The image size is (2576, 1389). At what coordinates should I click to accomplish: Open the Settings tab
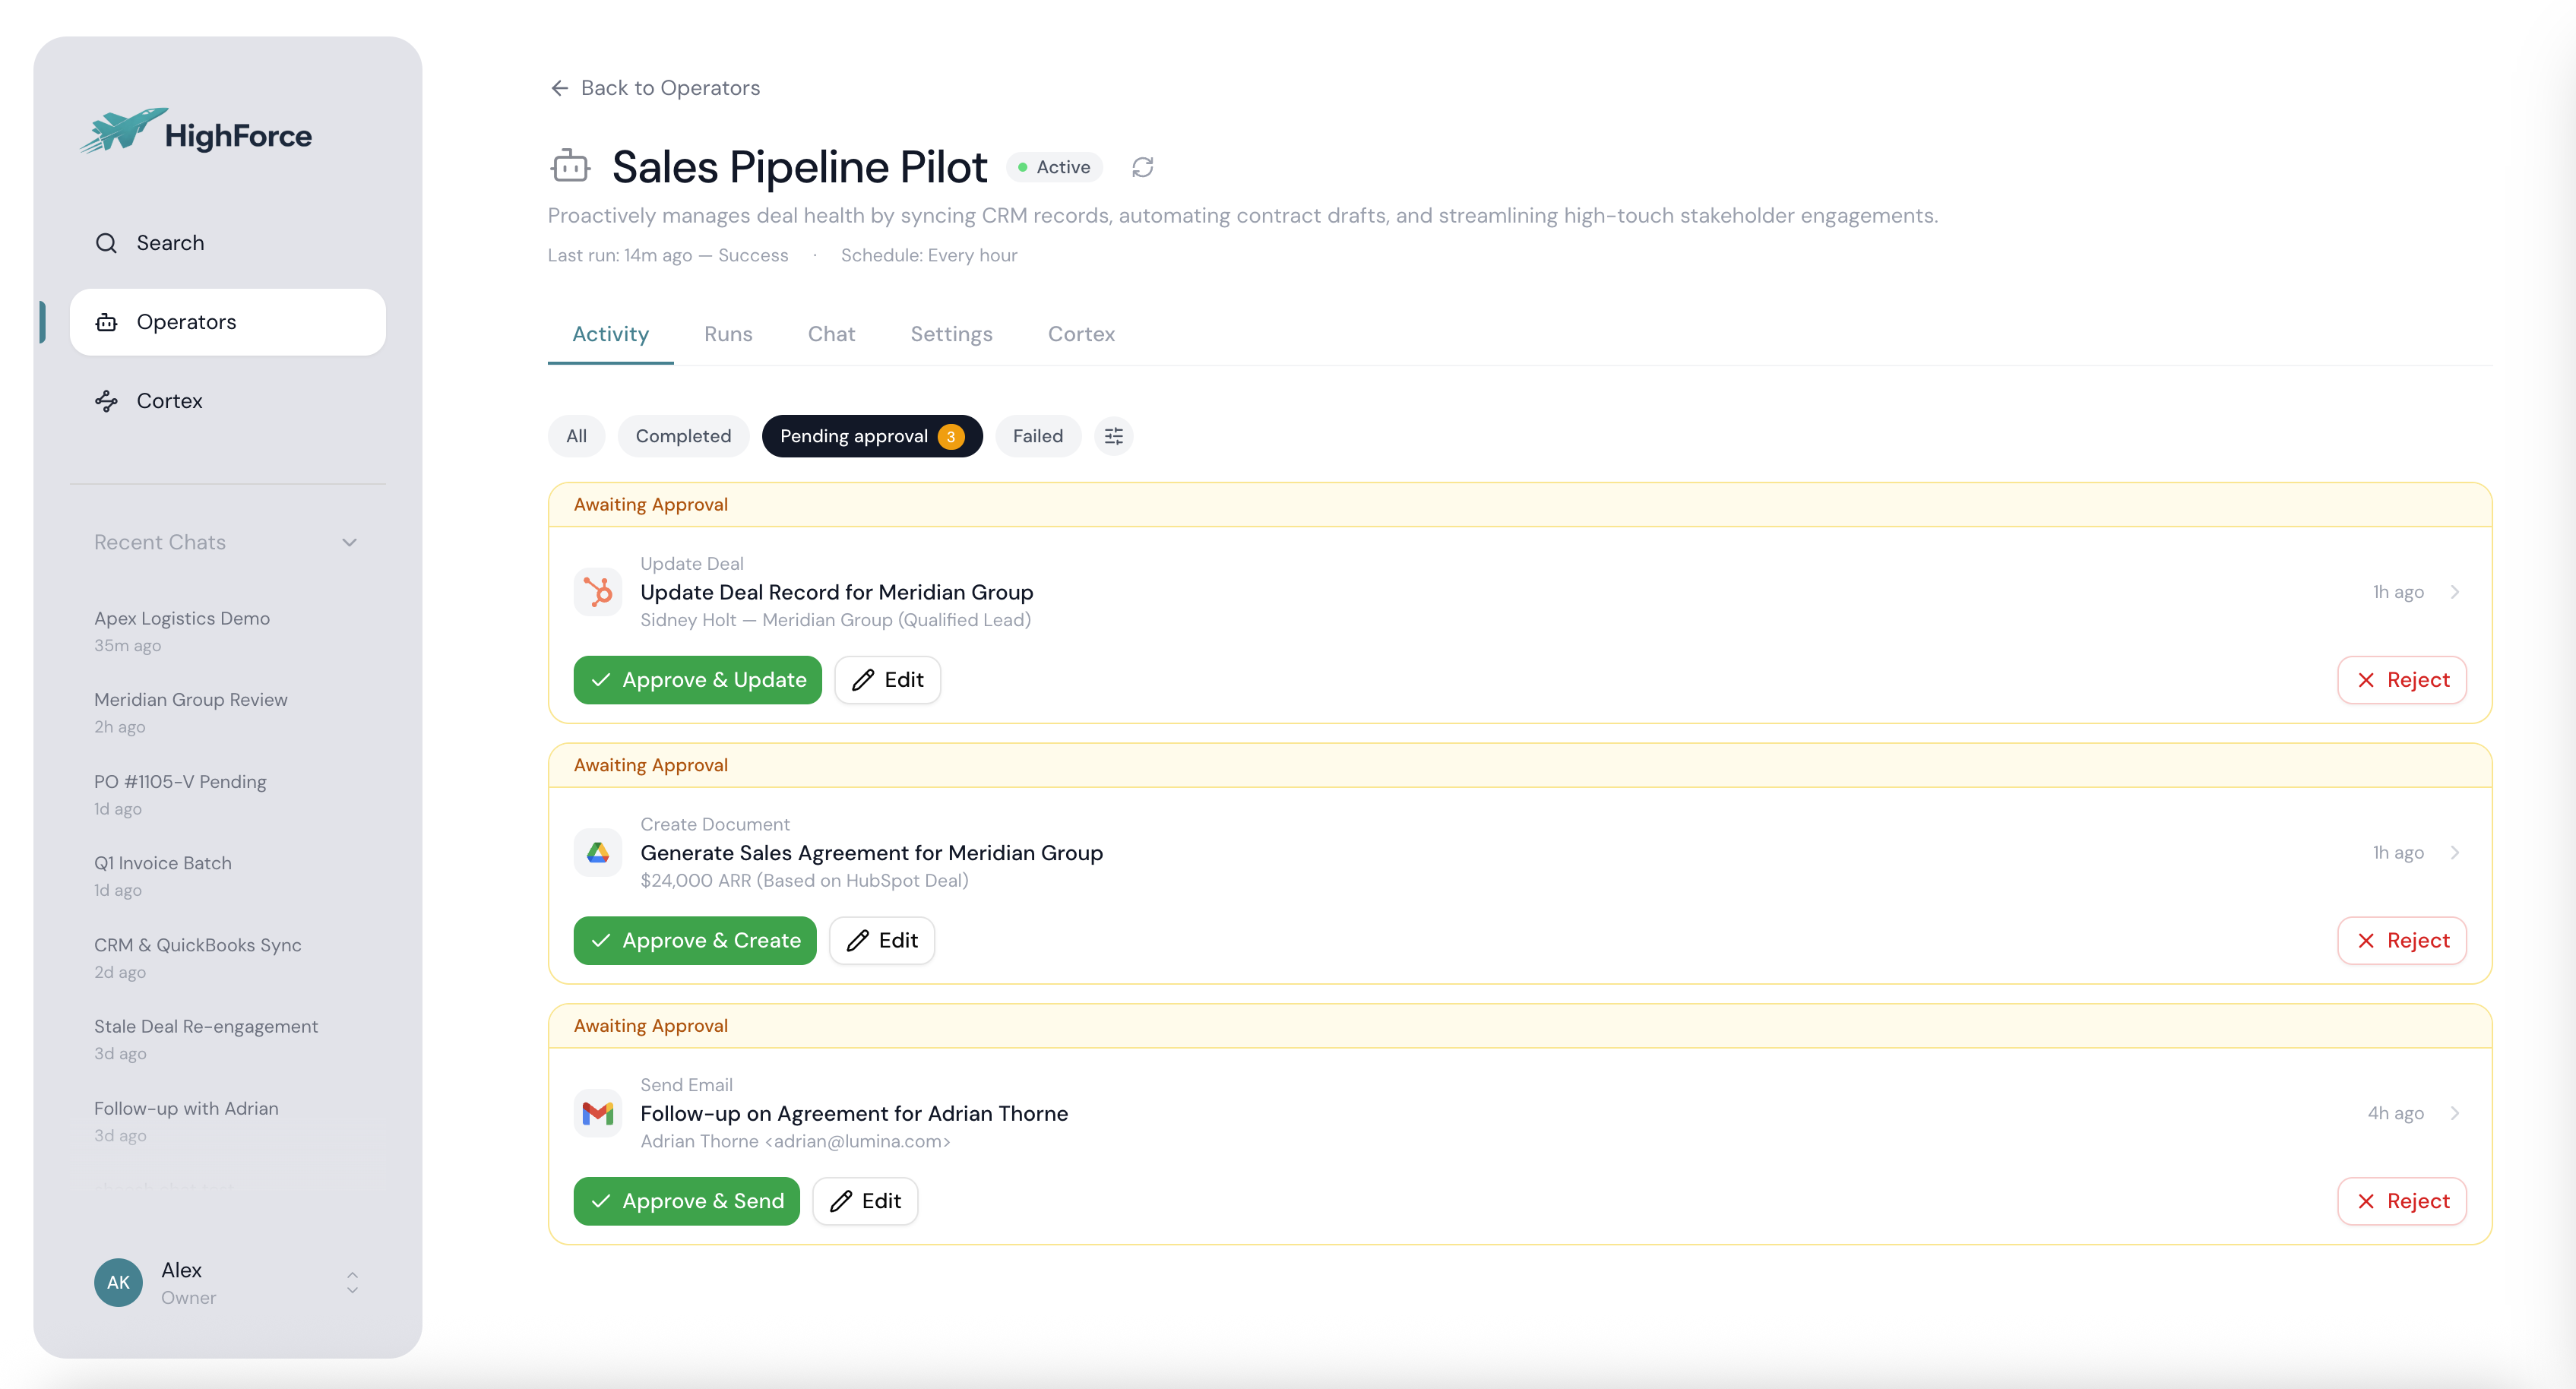(x=950, y=334)
